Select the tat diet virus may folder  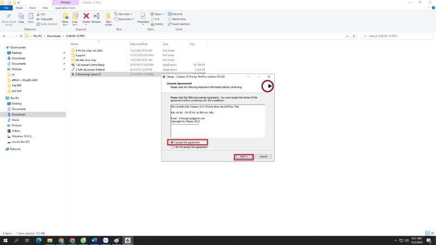[86, 60]
